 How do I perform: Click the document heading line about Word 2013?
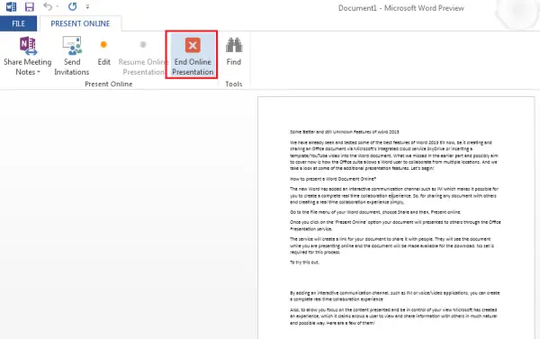[345, 132]
